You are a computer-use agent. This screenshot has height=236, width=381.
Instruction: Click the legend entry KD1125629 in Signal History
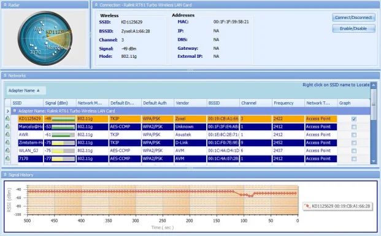click(x=338, y=206)
